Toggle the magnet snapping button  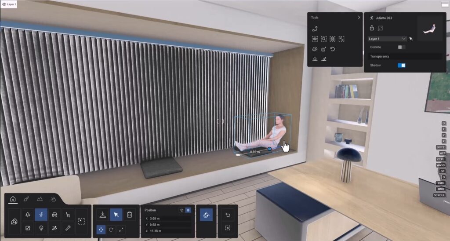pos(207,215)
